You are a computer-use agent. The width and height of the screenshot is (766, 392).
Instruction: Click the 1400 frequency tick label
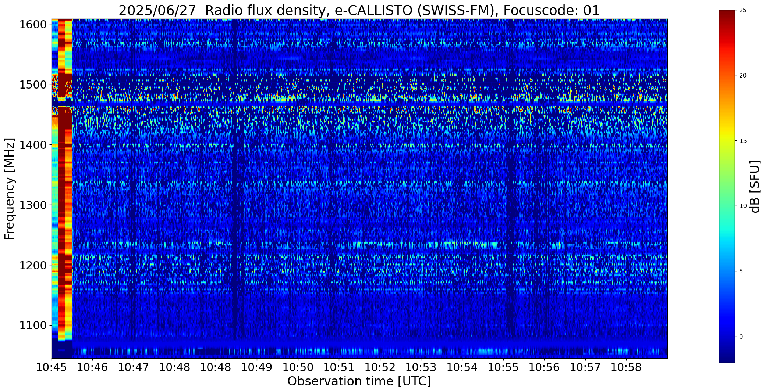33,145
